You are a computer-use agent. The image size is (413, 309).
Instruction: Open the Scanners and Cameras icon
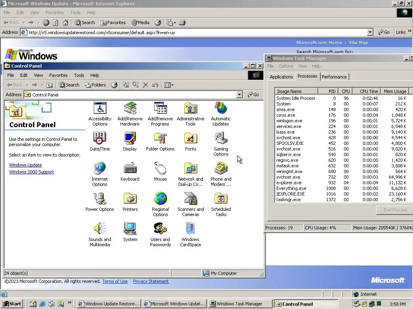[190, 204]
